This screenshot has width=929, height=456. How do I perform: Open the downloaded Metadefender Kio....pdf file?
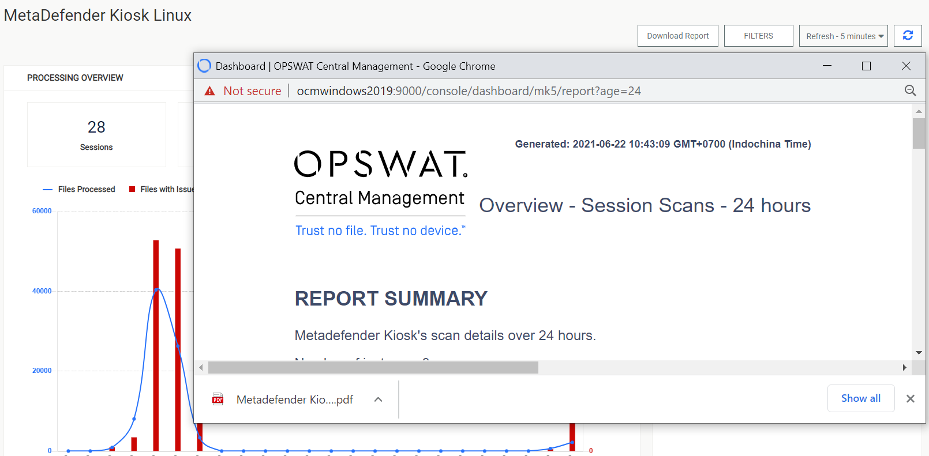pyautogui.click(x=294, y=400)
